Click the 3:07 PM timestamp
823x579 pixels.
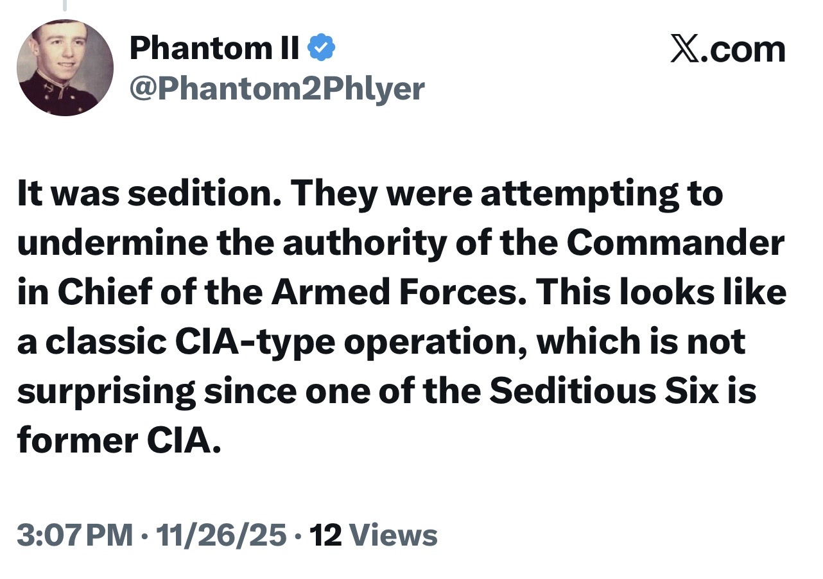[75, 535]
